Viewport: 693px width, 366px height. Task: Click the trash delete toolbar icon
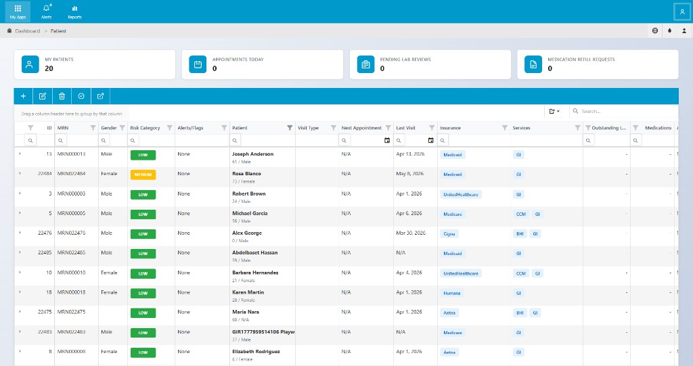62,96
